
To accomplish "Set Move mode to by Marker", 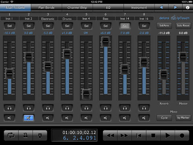I will click(183, 118).
